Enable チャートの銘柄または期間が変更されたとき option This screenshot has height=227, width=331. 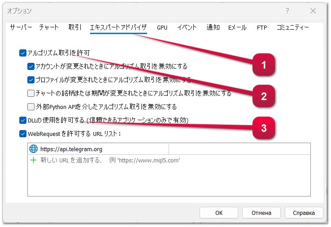pyautogui.click(x=31, y=93)
